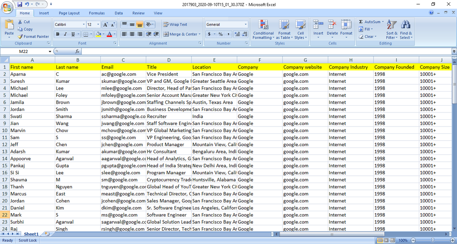Customize Quick Access Toolbar dropdown
The width and height of the screenshot is (457, 244).
click(x=51, y=4)
